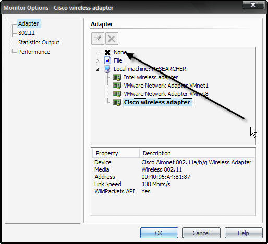
Task: Click the black X icon beside None
Action: click(x=107, y=52)
